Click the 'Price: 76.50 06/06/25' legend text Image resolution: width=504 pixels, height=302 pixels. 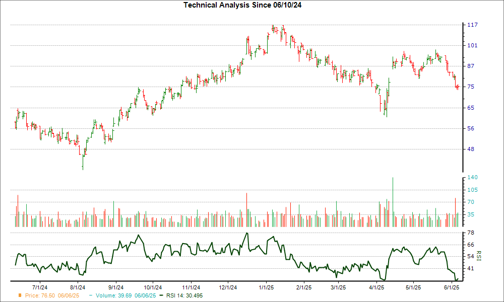52,295
